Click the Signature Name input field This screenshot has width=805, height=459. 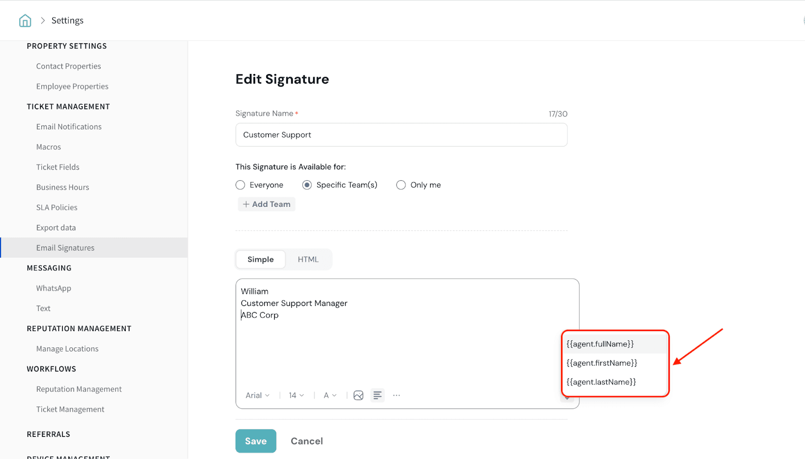(x=401, y=135)
